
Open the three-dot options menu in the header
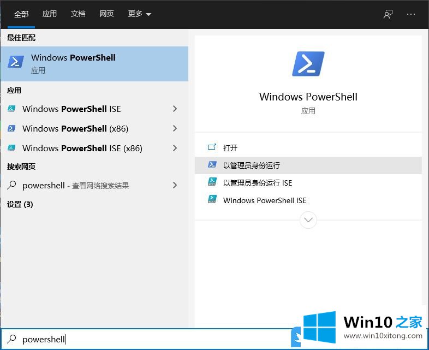(x=411, y=14)
